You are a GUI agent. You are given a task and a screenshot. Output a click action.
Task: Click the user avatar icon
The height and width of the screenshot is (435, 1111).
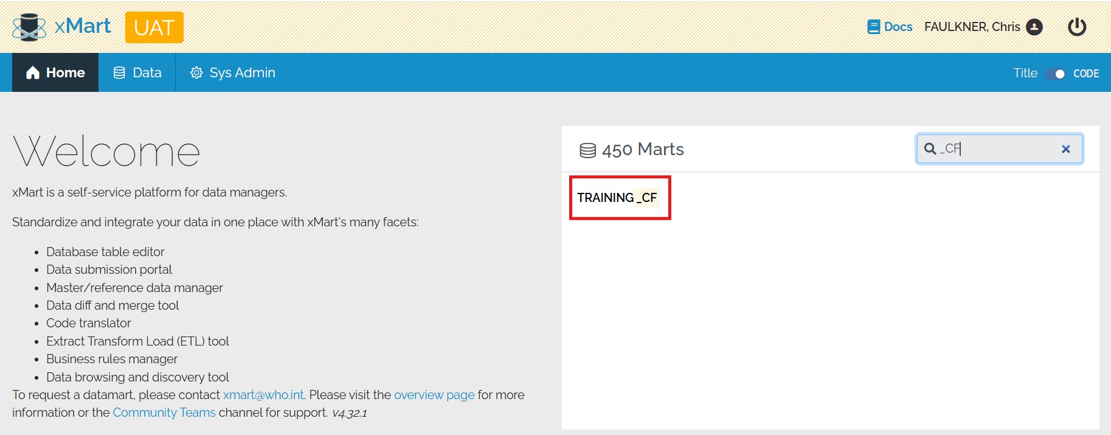(x=1034, y=27)
